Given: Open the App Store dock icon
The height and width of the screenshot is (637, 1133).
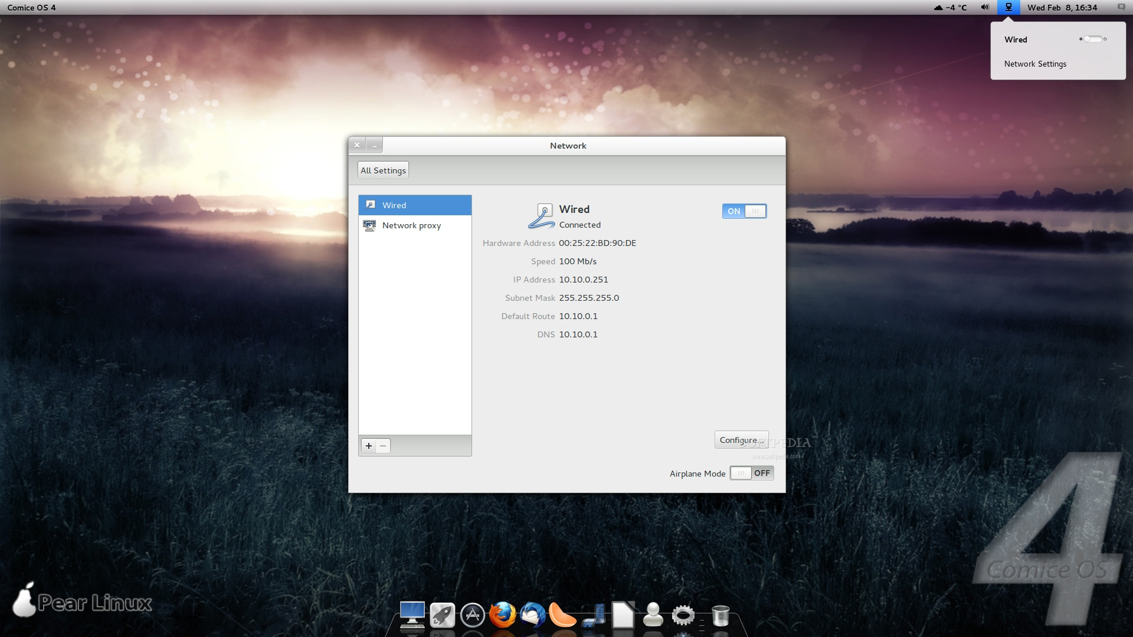Looking at the screenshot, I should click(x=472, y=615).
